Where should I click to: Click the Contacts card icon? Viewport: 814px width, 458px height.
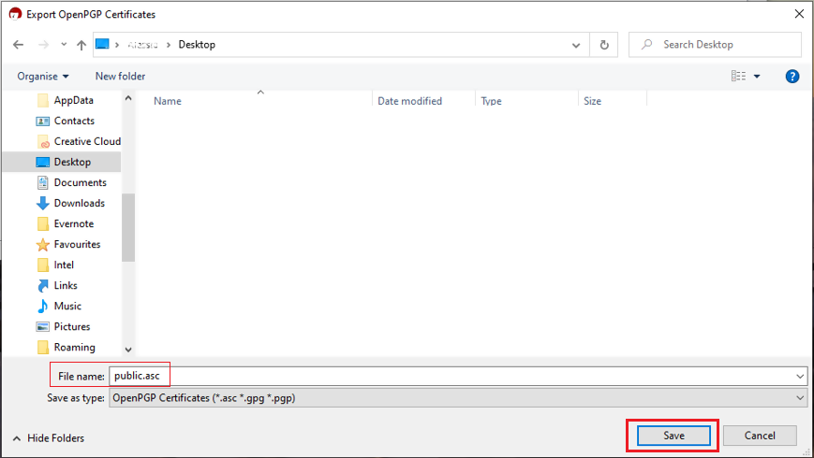click(42, 122)
